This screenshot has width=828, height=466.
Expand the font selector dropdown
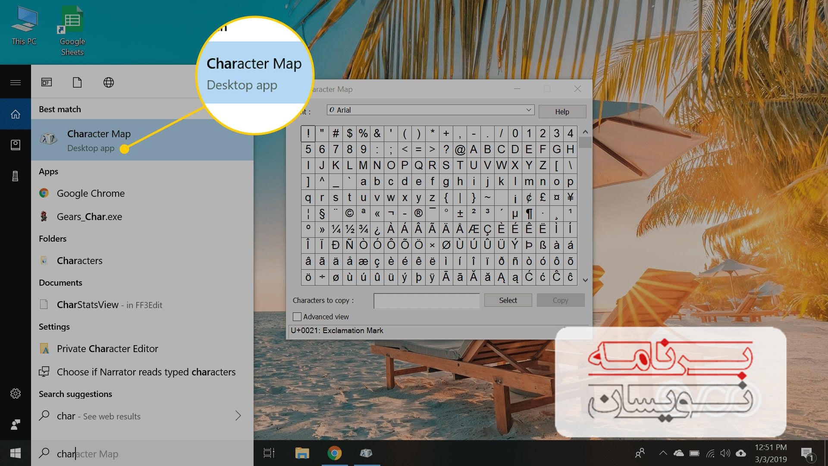528,110
